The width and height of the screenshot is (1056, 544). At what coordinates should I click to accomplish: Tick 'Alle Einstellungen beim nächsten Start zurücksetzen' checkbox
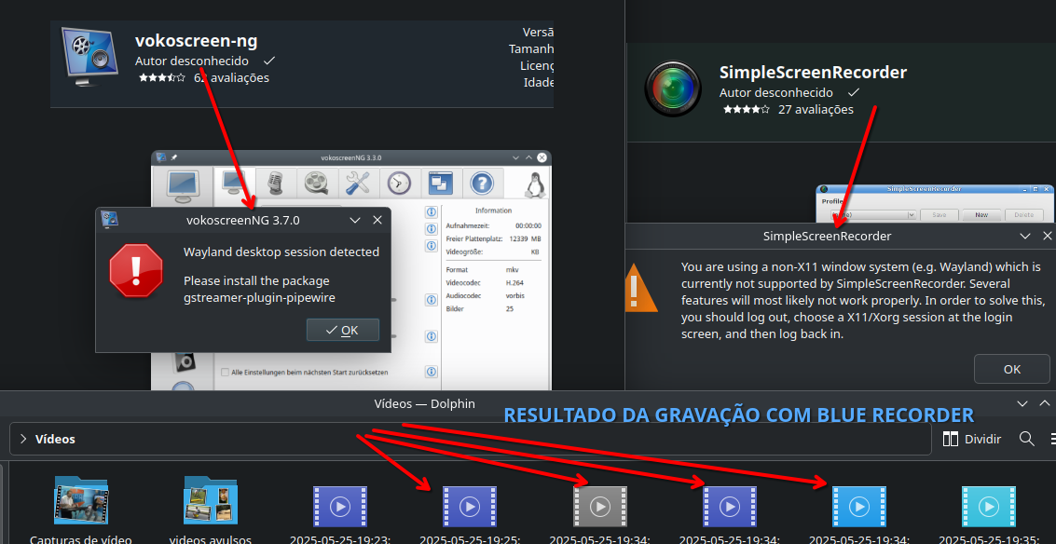(x=226, y=373)
